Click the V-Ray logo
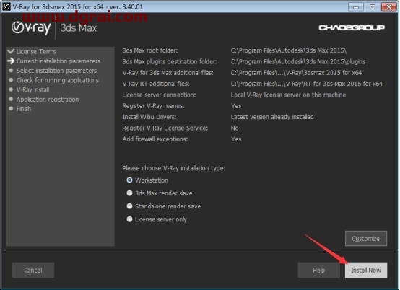This screenshot has width=400, height=290. [31, 28]
